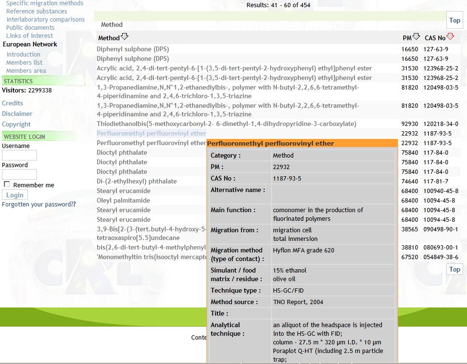Open the Disclaimer link
The width and height of the screenshot is (467, 364).
tap(17, 114)
